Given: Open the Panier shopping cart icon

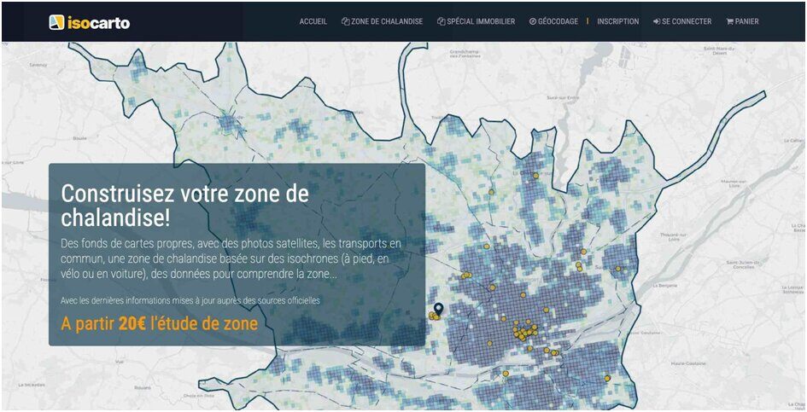Looking at the screenshot, I should point(729,22).
